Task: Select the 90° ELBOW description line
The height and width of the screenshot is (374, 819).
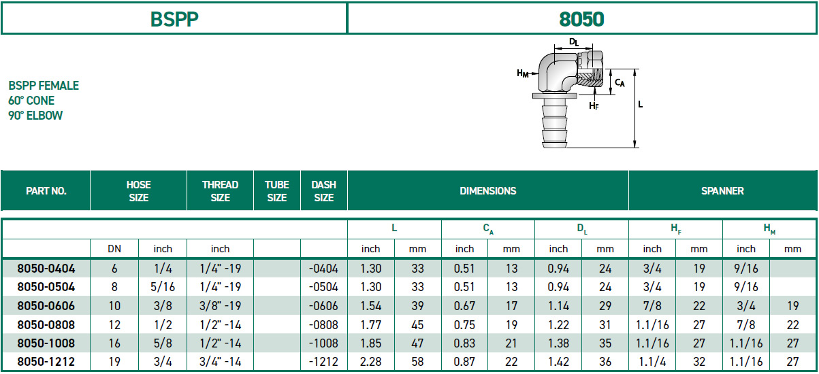Action: click(x=35, y=116)
